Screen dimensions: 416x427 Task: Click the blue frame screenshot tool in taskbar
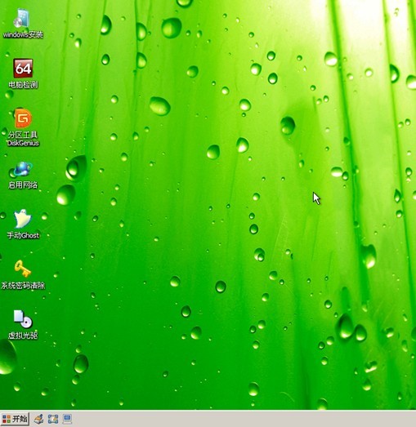(x=53, y=419)
